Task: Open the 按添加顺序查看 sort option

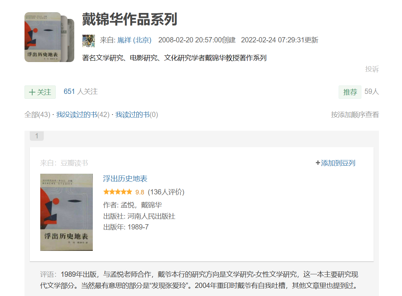Action: (x=355, y=115)
